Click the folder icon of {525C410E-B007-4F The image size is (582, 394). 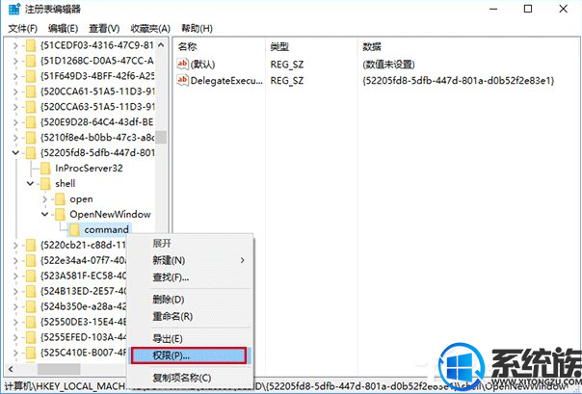pyautogui.click(x=31, y=354)
